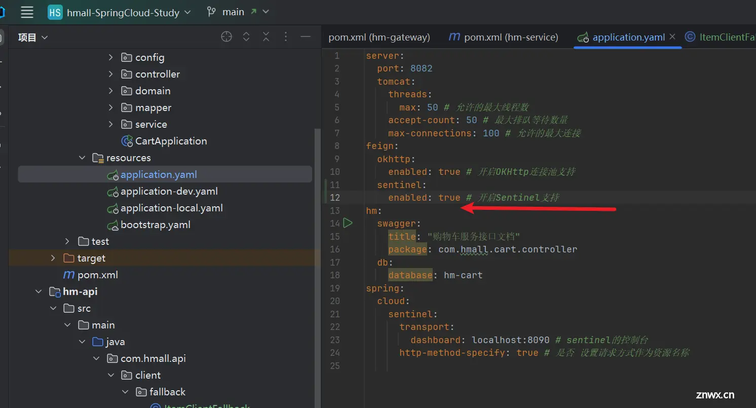
Task: Click the orange target folder icon
Action: coord(69,258)
